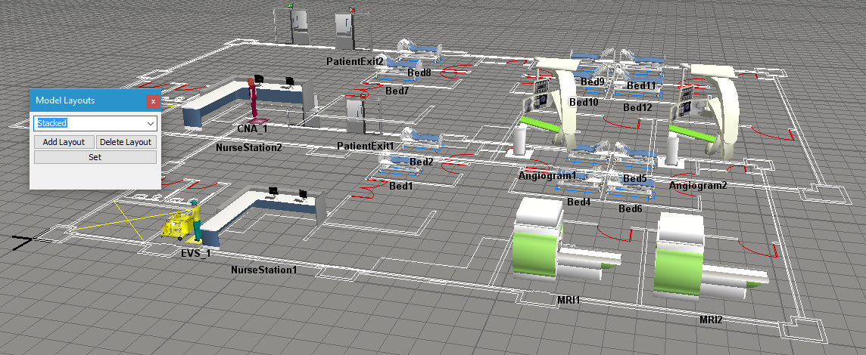Click the Model Layouts title bar
The width and height of the screenshot is (866, 355).
pyautogui.click(x=83, y=100)
